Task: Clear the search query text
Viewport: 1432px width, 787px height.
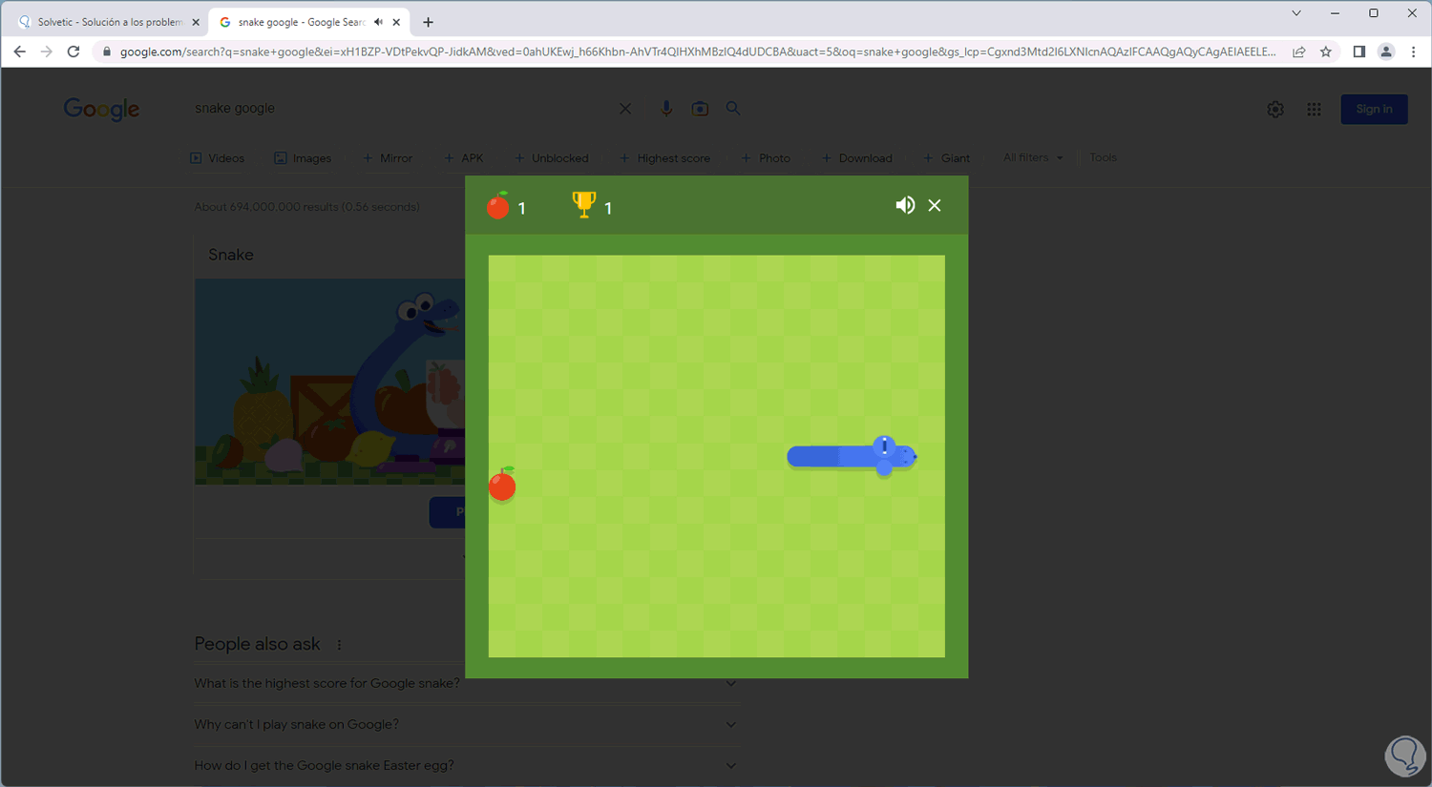Action: pyautogui.click(x=625, y=109)
